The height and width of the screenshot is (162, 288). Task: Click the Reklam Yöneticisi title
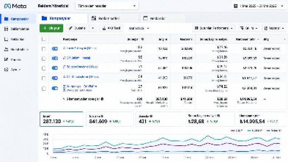(x=53, y=6)
